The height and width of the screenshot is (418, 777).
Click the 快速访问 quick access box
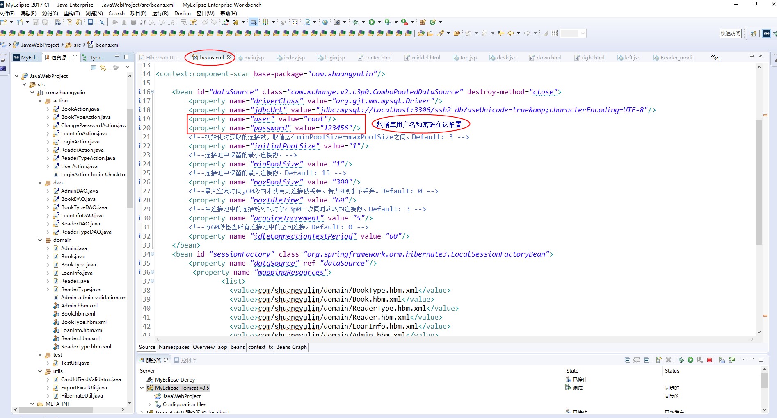pos(730,34)
